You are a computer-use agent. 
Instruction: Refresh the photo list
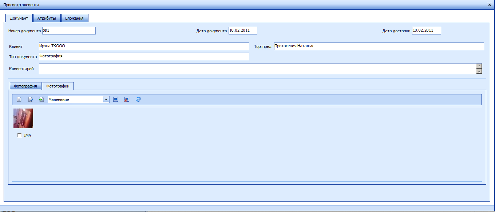pyautogui.click(x=138, y=99)
